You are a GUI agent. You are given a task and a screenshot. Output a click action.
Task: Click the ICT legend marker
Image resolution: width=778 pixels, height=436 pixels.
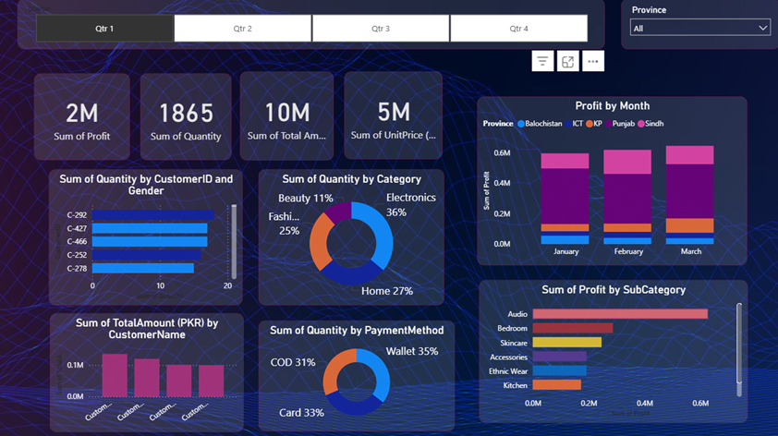pyautogui.click(x=568, y=124)
